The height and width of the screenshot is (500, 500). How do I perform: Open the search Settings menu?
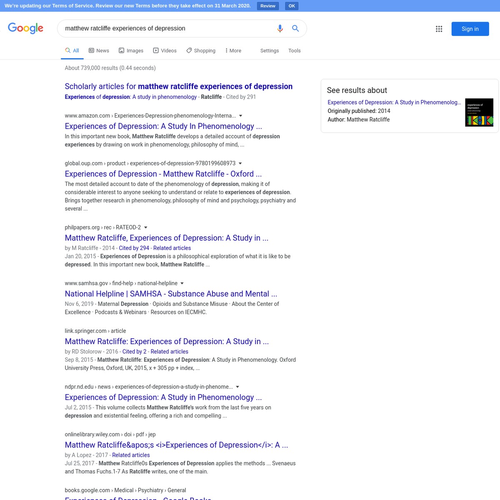click(269, 50)
